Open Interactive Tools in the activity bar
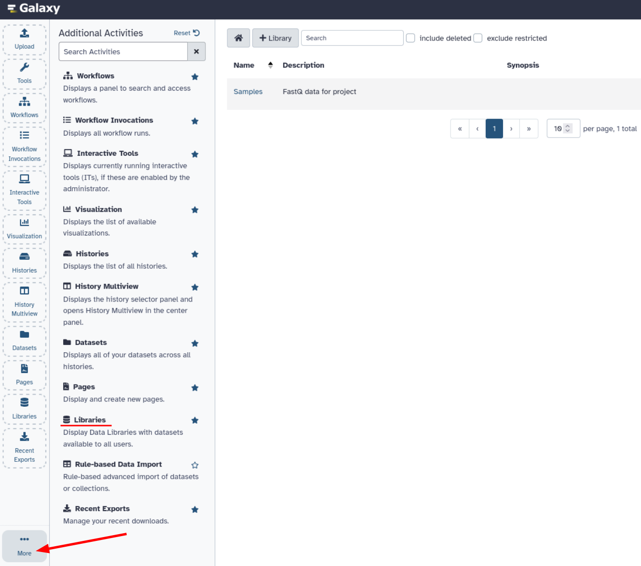Viewport: 641px width, 566px height. [24, 190]
